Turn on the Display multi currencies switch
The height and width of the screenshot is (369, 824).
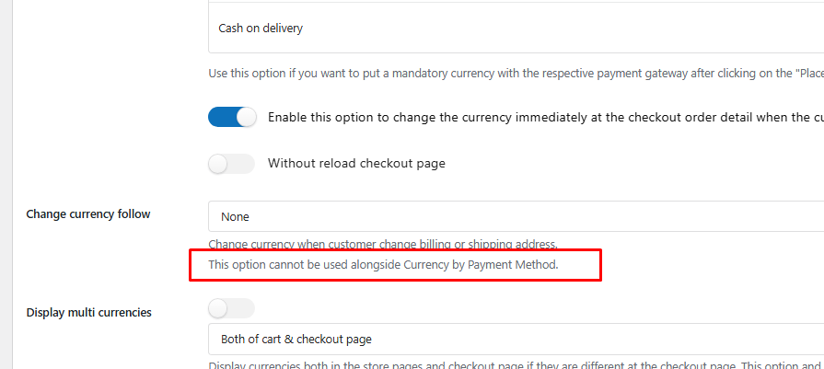[x=232, y=308]
